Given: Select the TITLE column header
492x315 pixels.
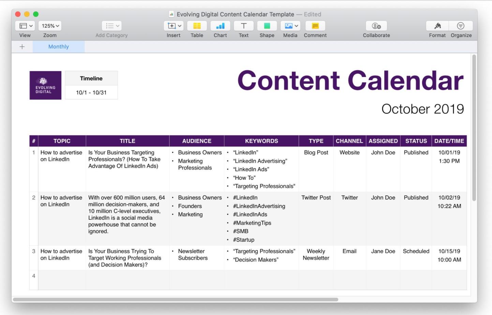Looking at the screenshot, I should [128, 141].
